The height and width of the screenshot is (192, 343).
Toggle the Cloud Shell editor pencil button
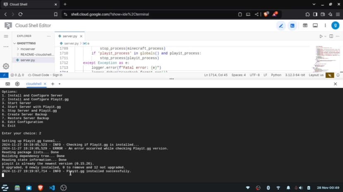coord(281,26)
